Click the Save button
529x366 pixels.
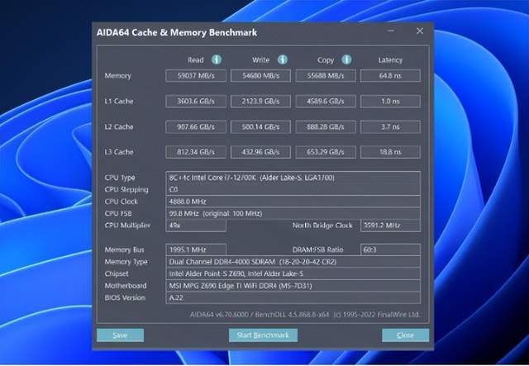(x=120, y=335)
